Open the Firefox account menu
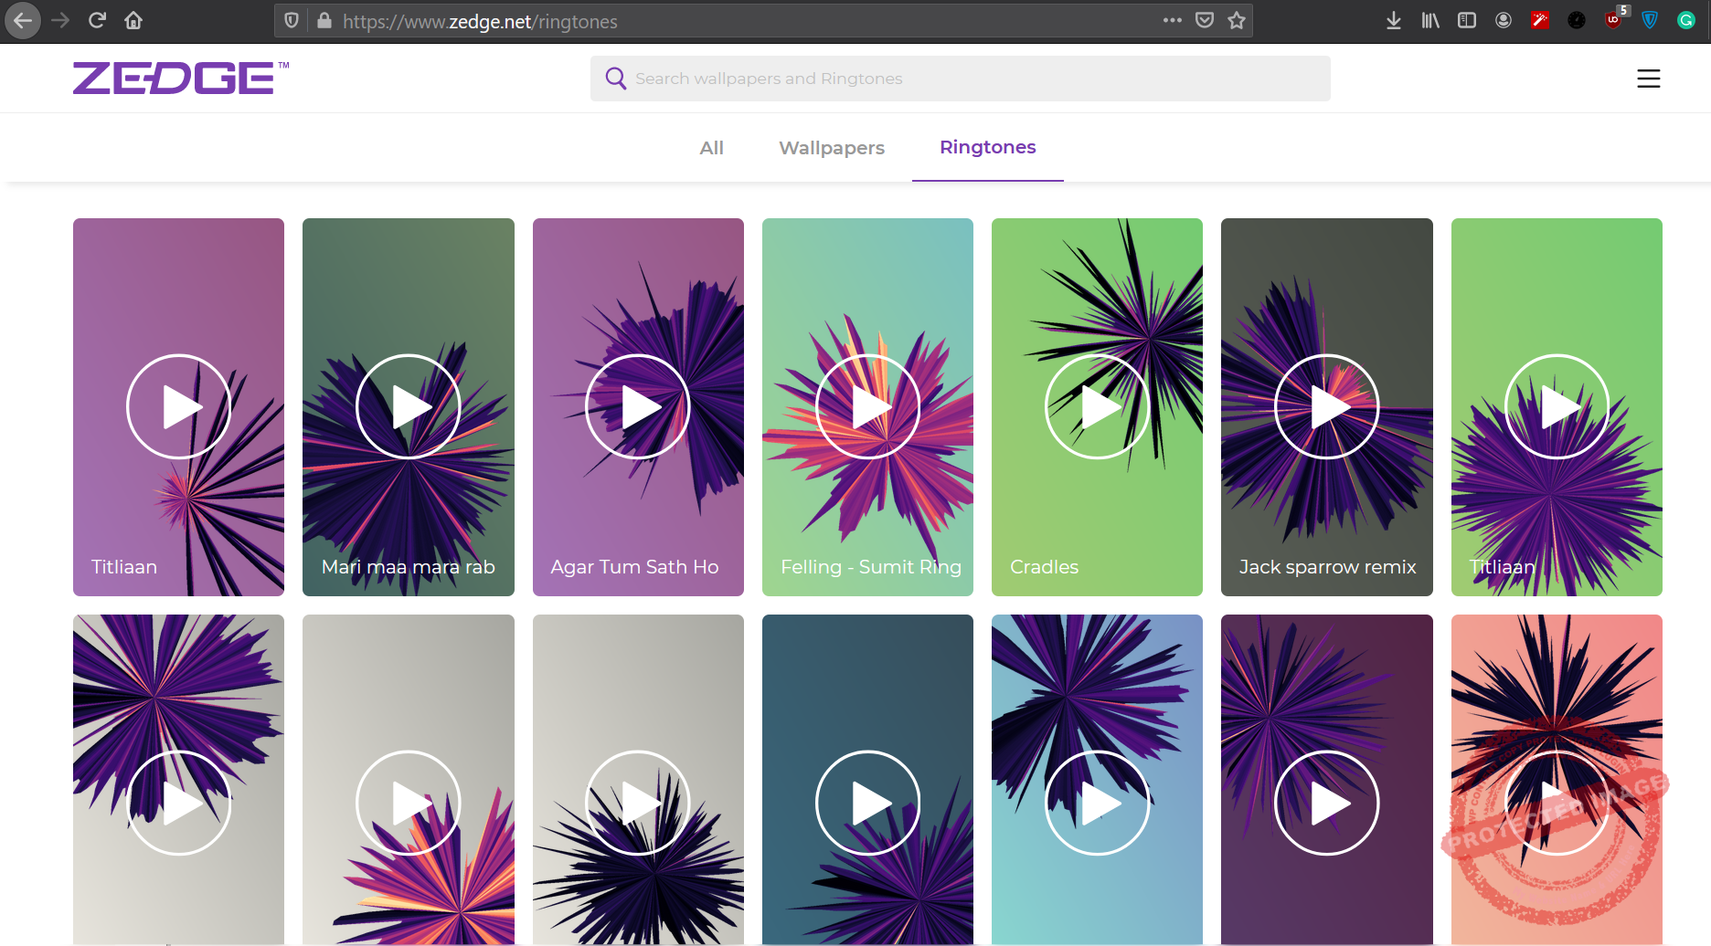Viewport: 1711px width, 946px height. click(1504, 19)
